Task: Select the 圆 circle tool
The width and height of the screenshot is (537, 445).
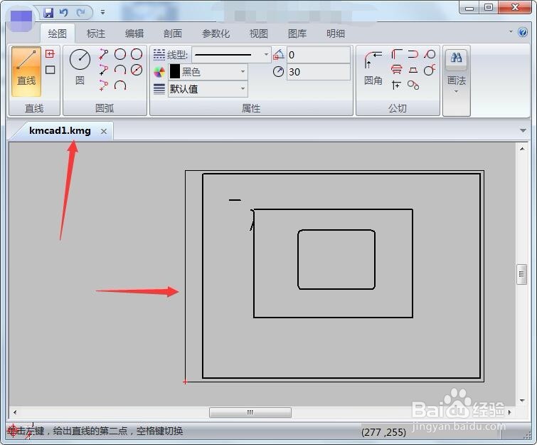Action: 80,67
